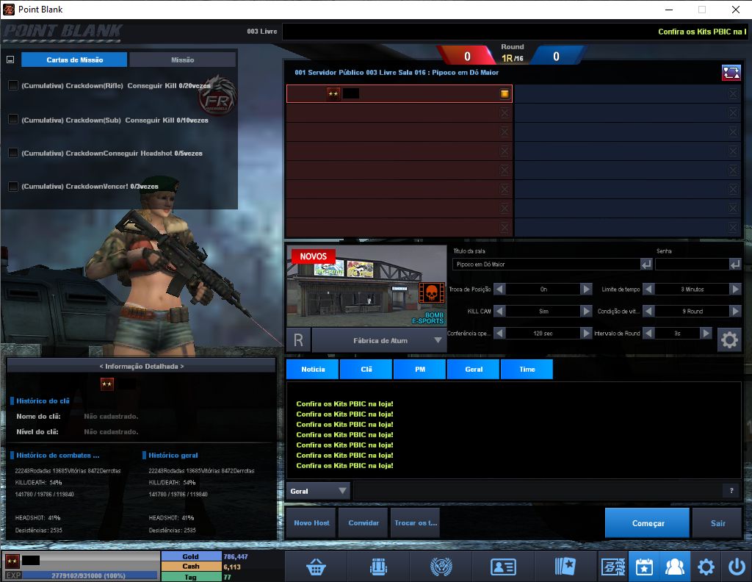Open game settings gear in bottom bar
752x582 pixels.
click(706, 567)
